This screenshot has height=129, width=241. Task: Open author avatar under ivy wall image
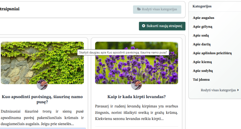point(42,85)
